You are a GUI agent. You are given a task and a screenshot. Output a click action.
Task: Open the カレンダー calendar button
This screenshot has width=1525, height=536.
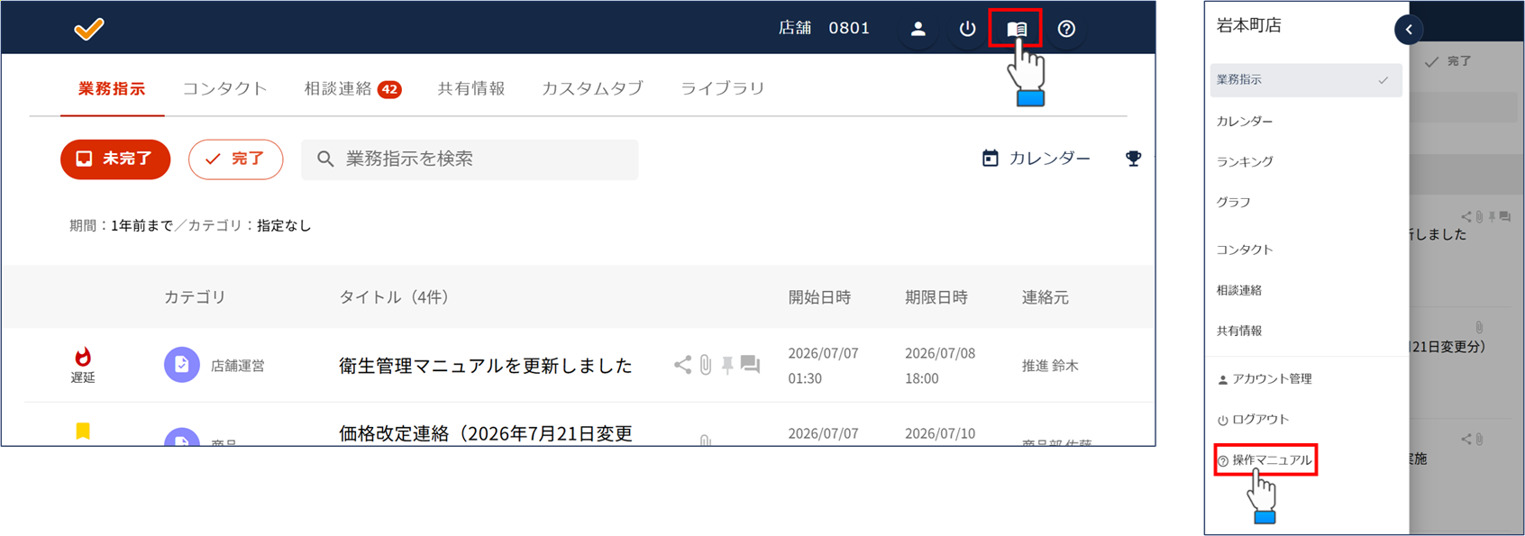click(x=1036, y=159)
